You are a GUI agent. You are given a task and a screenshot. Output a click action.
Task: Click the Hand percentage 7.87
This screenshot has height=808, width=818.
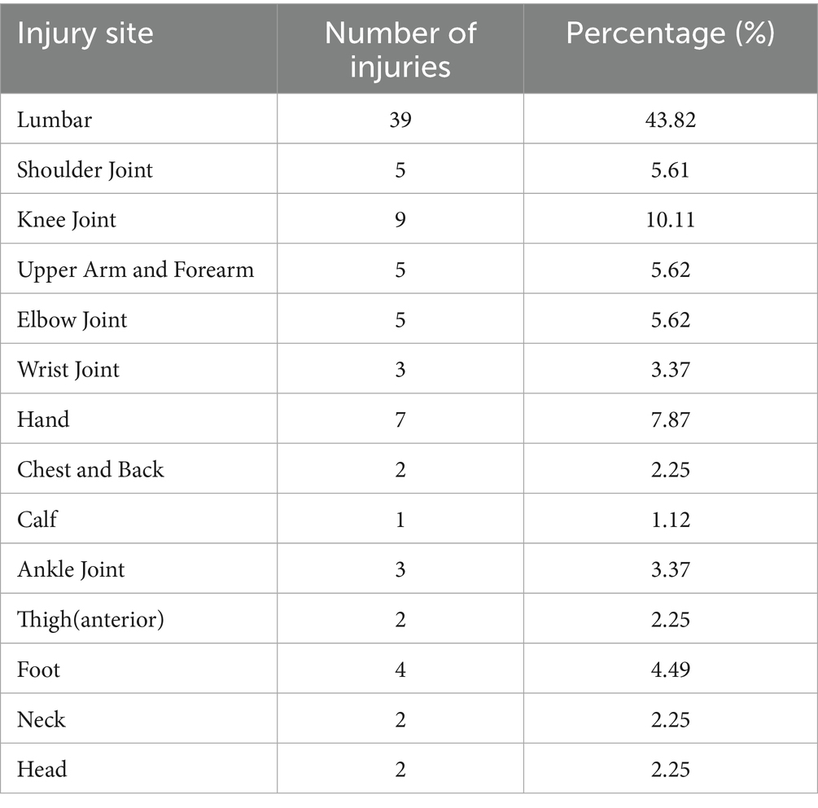670,419
